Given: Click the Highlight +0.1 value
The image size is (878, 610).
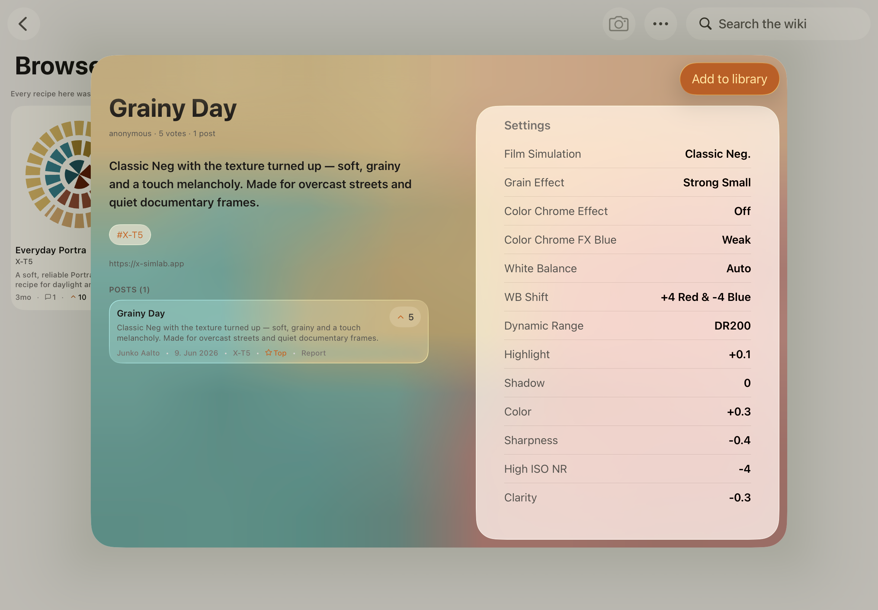Looking at the screenshot, I should click(740, 354).
